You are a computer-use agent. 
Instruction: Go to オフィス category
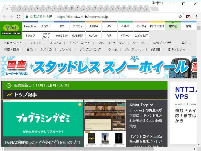(55, 43)
